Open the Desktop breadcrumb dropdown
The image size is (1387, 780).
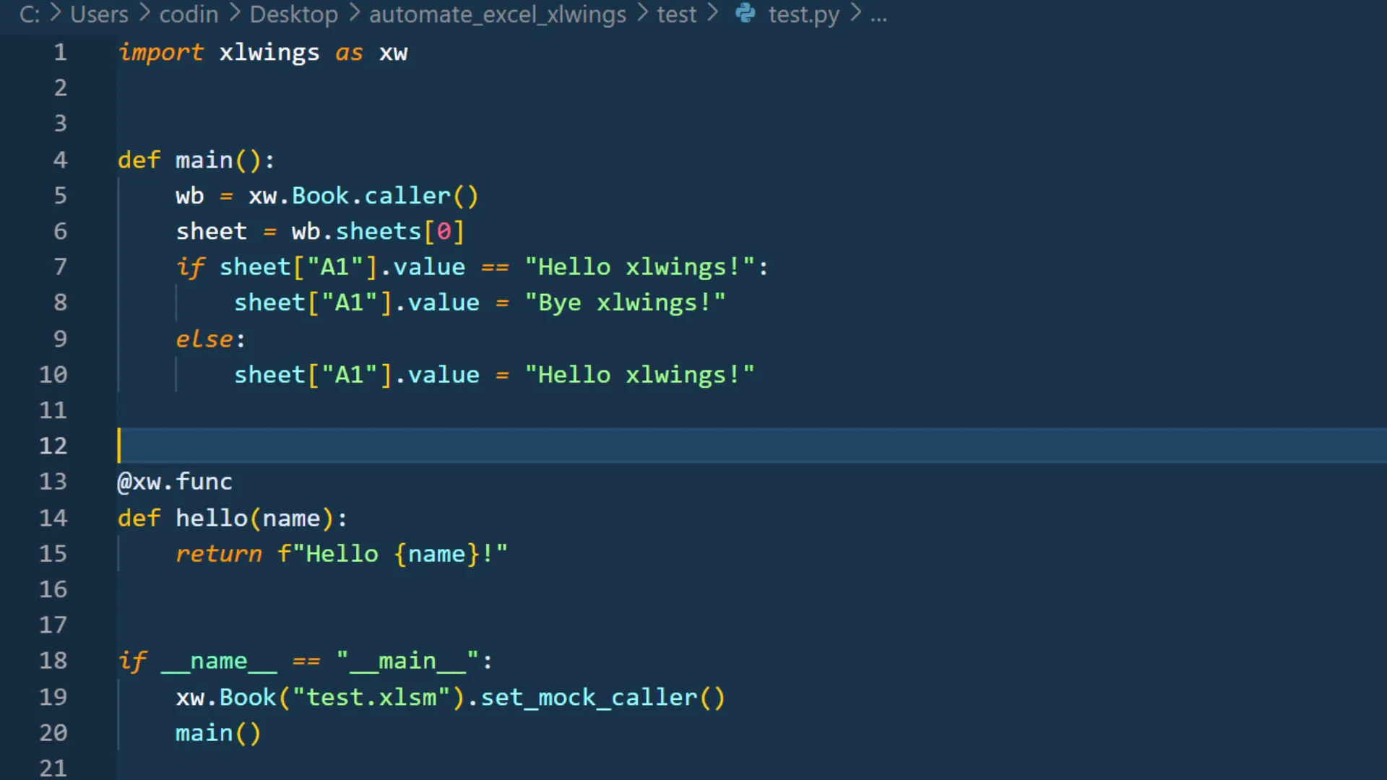[x=293, y=14]
